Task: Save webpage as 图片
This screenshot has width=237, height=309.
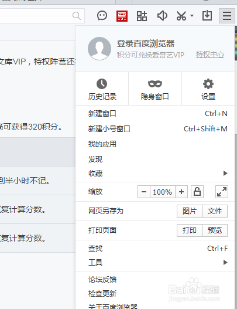Action: click(x=190, y=211)
